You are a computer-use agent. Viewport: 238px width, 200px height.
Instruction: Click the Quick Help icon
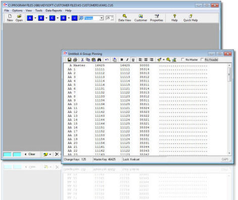[x=191, y=18]
